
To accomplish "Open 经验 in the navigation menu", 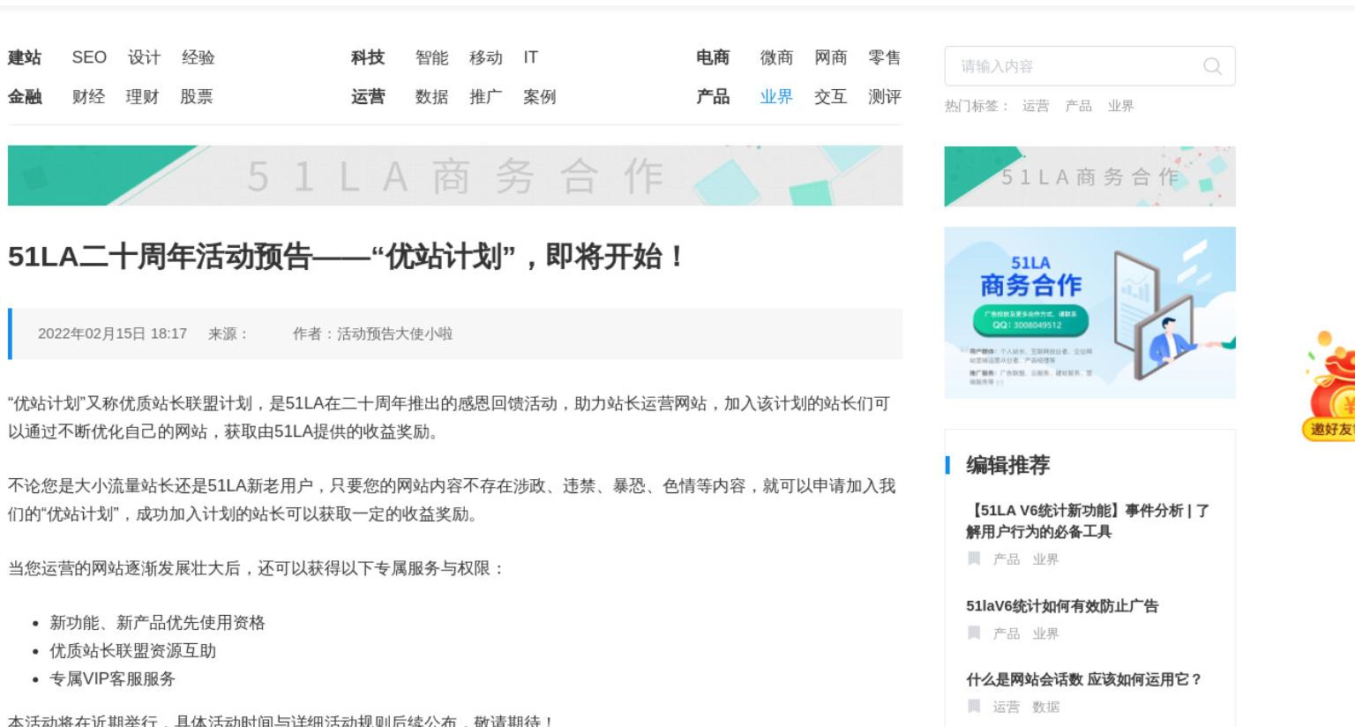I will (198, 57).
